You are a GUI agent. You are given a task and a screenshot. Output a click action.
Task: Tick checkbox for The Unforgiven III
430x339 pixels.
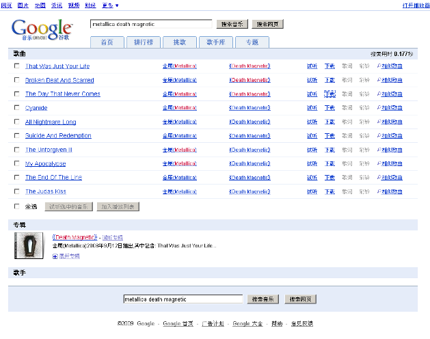[x=16, y=150]
